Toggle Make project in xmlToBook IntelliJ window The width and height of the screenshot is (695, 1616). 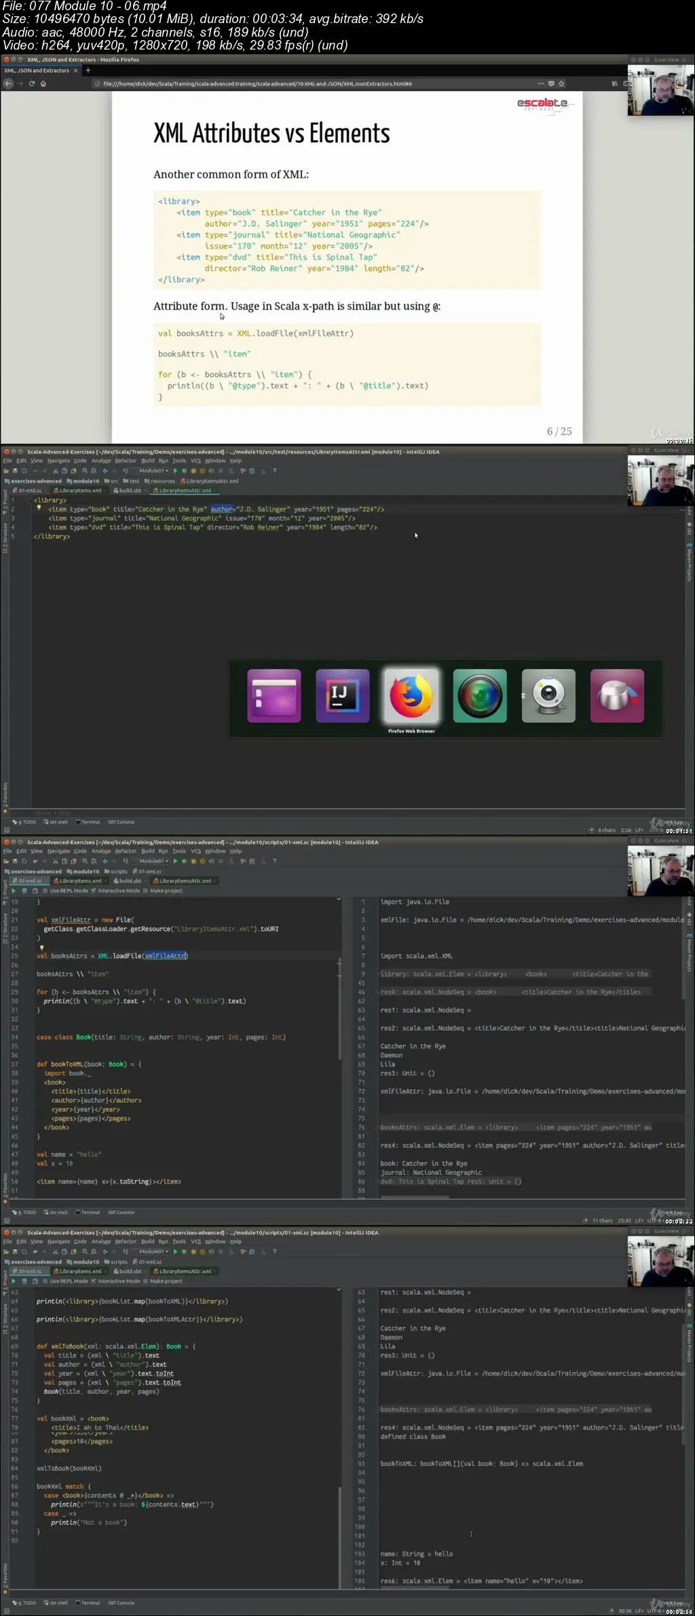163,1281
